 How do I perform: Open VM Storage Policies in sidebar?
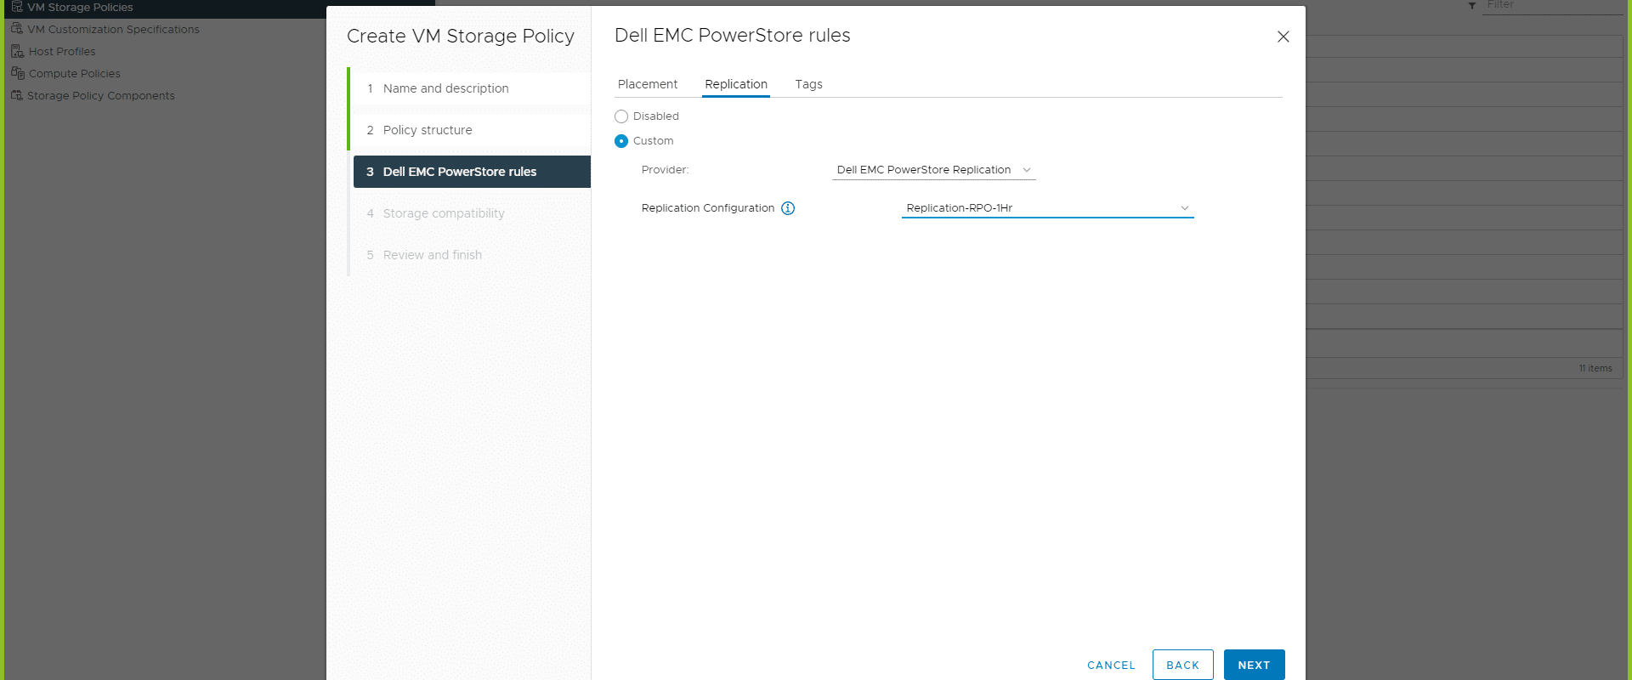(80, 7)
